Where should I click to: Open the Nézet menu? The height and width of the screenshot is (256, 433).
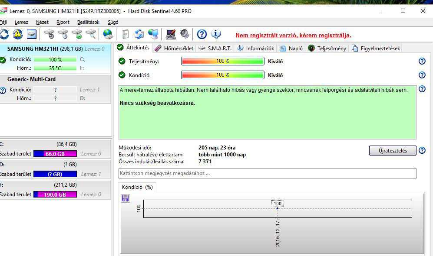(x=42, y=22)
